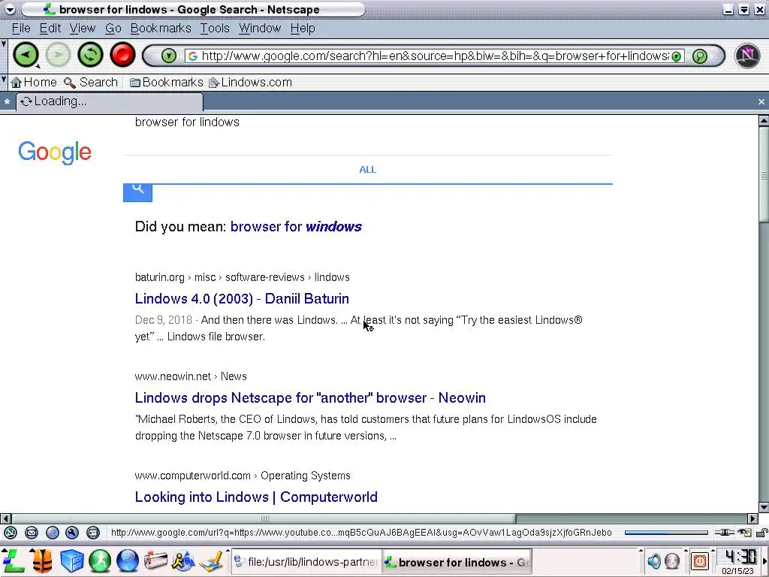The image size is (769, 577).
Task: Click the URL address field
Action: (x=435, y=56)
